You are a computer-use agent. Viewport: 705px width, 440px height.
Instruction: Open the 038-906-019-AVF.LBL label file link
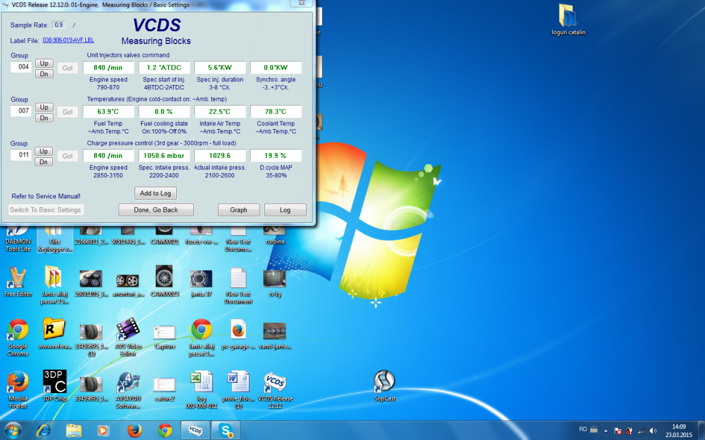tap(68, 40)
